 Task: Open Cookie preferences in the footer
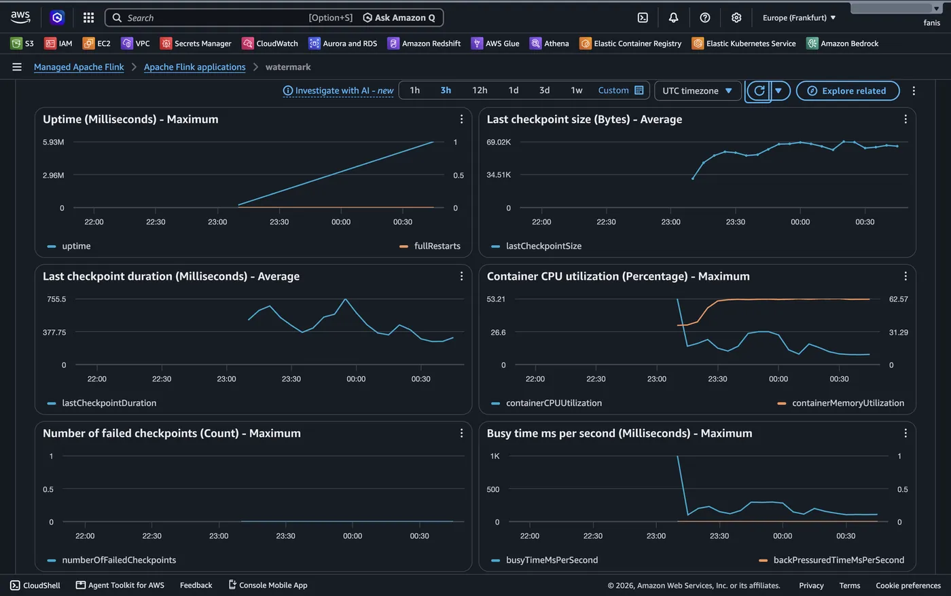(x=908, y=585)
